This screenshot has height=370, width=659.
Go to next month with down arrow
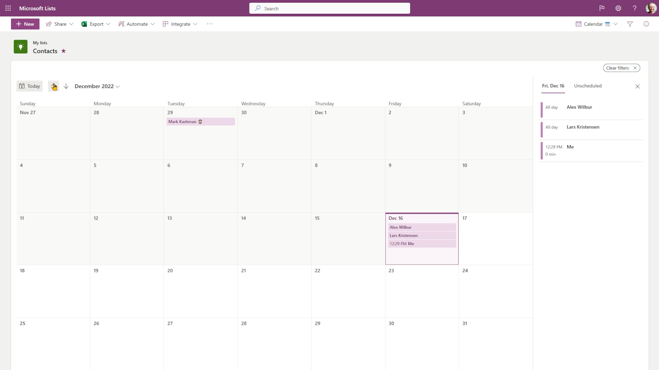(x=66, y=86)
